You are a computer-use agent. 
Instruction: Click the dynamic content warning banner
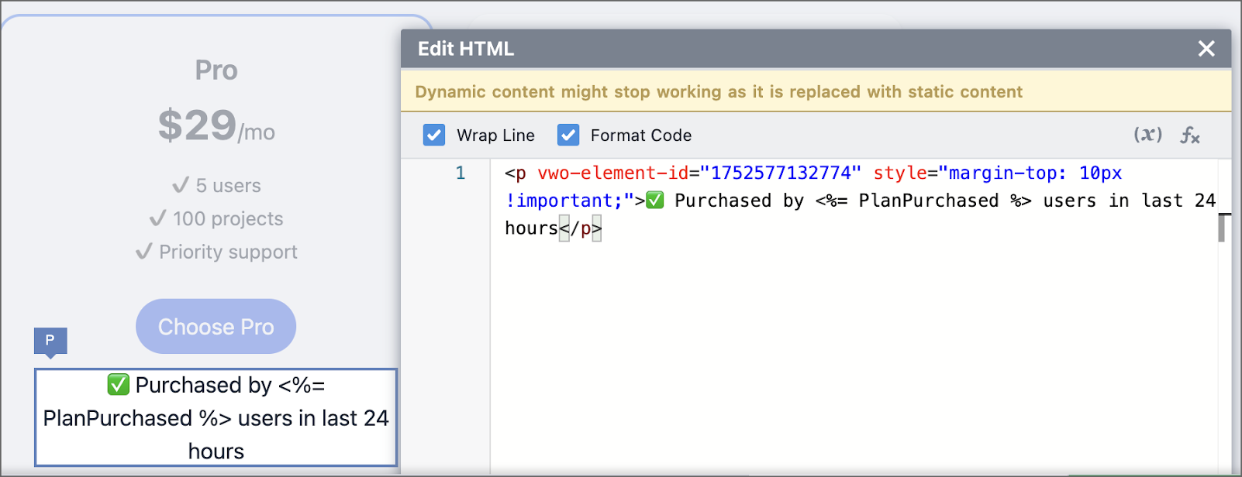(816, 91)
